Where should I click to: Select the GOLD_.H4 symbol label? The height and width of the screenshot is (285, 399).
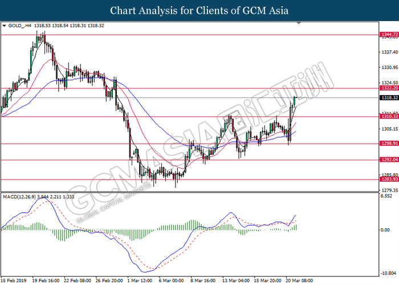click(x=20, y=26)
